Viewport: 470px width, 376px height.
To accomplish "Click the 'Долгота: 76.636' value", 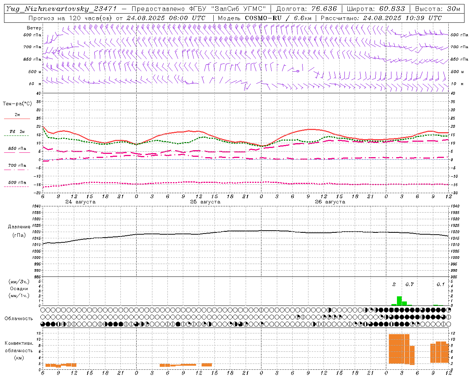I will 306,9.
